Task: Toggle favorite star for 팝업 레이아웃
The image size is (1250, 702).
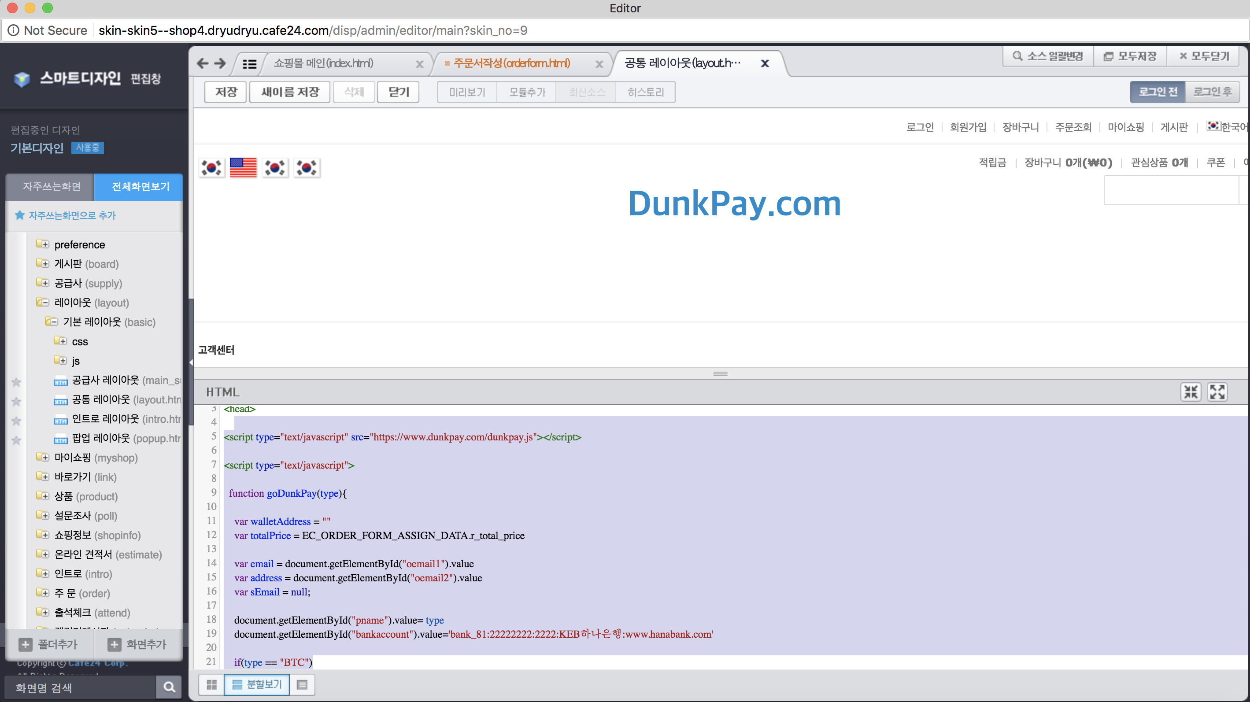Action: pyautogui.click(x=16, y=440)
